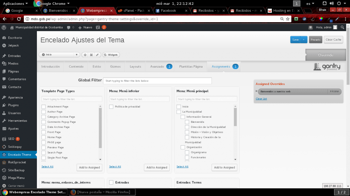This screenshot has width=350, height=196.
Task: Check the Organigrama checkbox
Action: pos(187,153)
